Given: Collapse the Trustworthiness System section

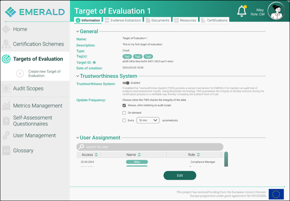Looking at the screenshot, I should [x=78, y=76].
